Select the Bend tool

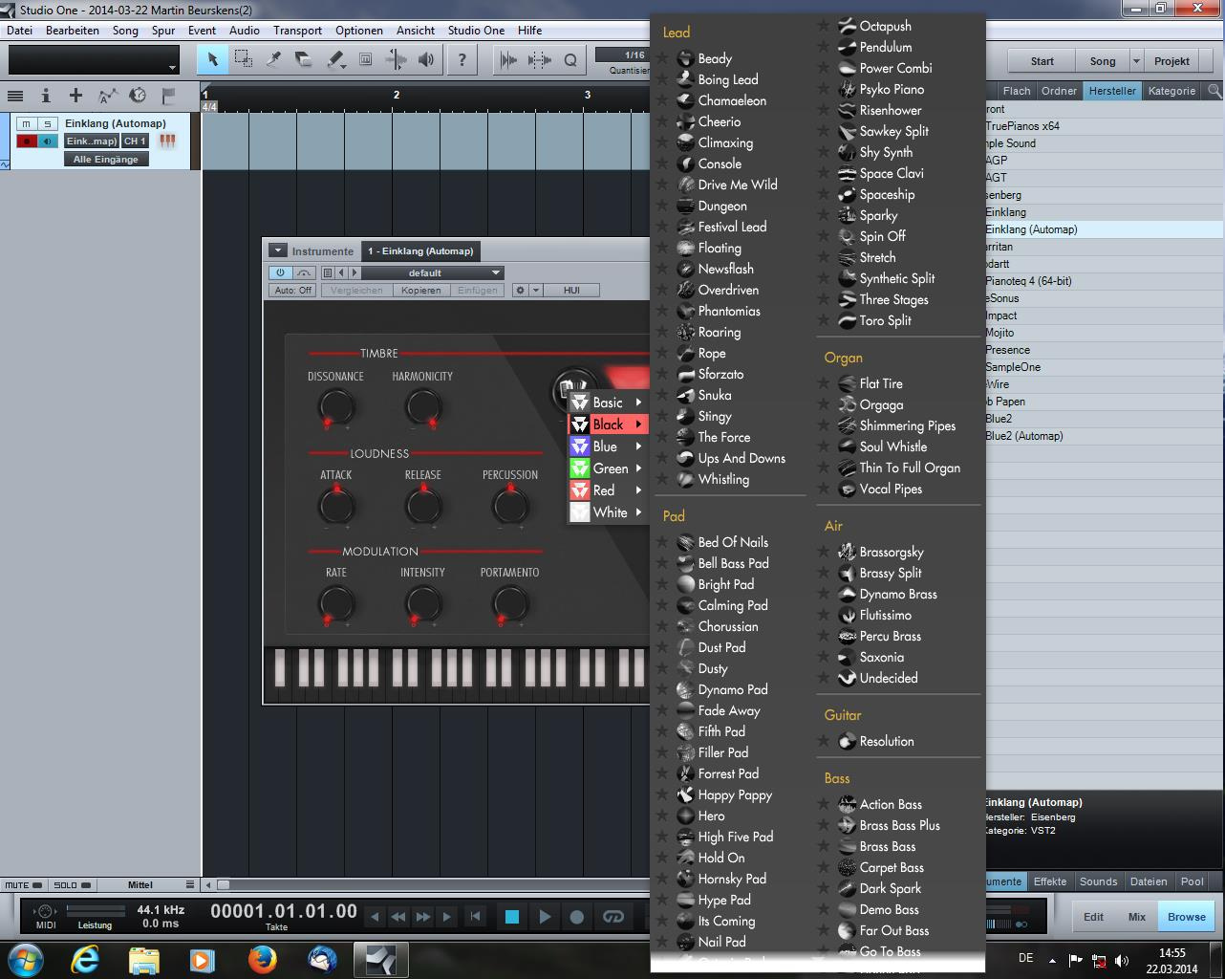[396, 60]
